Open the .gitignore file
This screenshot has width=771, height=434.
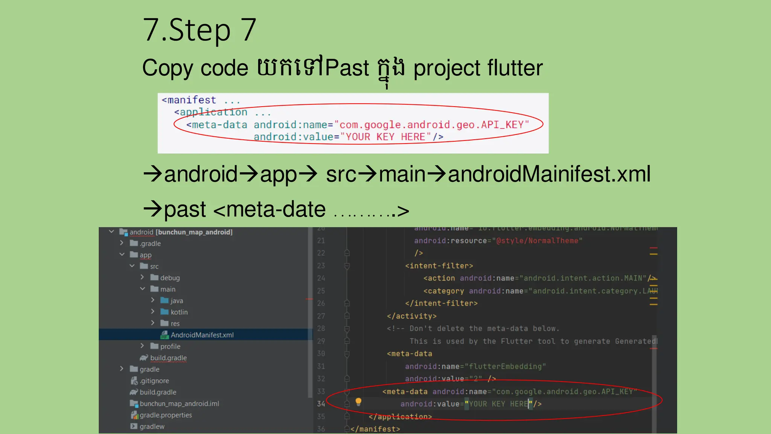tap(154, 381)
